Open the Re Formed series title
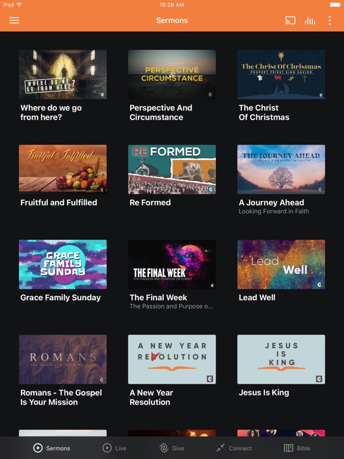 [150, 203]
